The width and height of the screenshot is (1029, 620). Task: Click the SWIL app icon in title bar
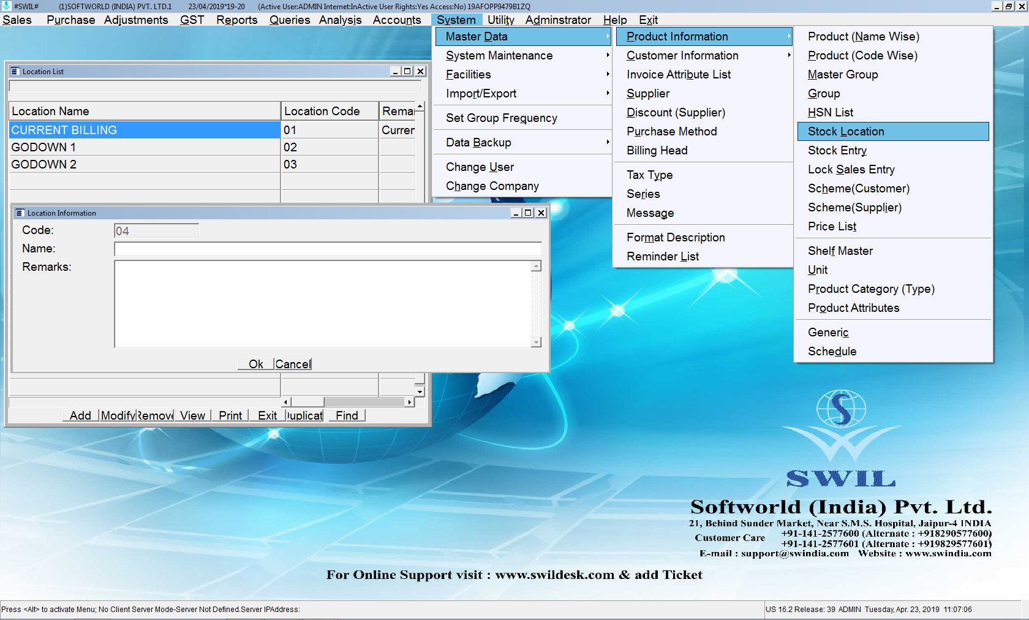[x=7, y=6]
